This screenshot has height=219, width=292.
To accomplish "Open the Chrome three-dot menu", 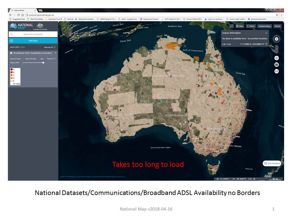I will 281,15.
